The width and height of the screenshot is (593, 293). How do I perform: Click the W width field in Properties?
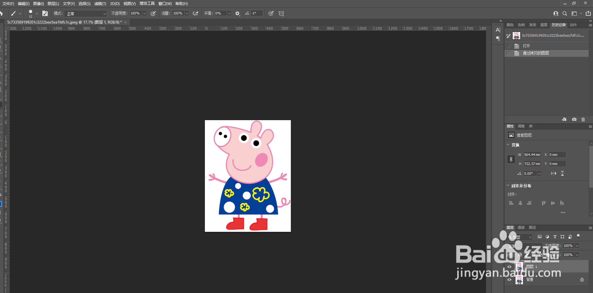pos(532,155)
